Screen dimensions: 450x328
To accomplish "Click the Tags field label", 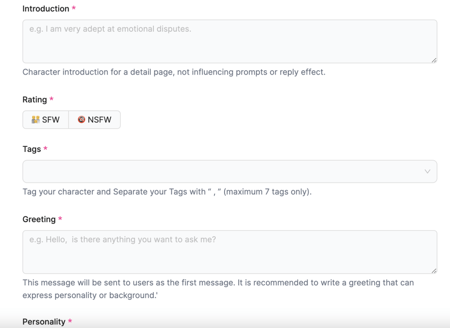I will coord(32,149).
